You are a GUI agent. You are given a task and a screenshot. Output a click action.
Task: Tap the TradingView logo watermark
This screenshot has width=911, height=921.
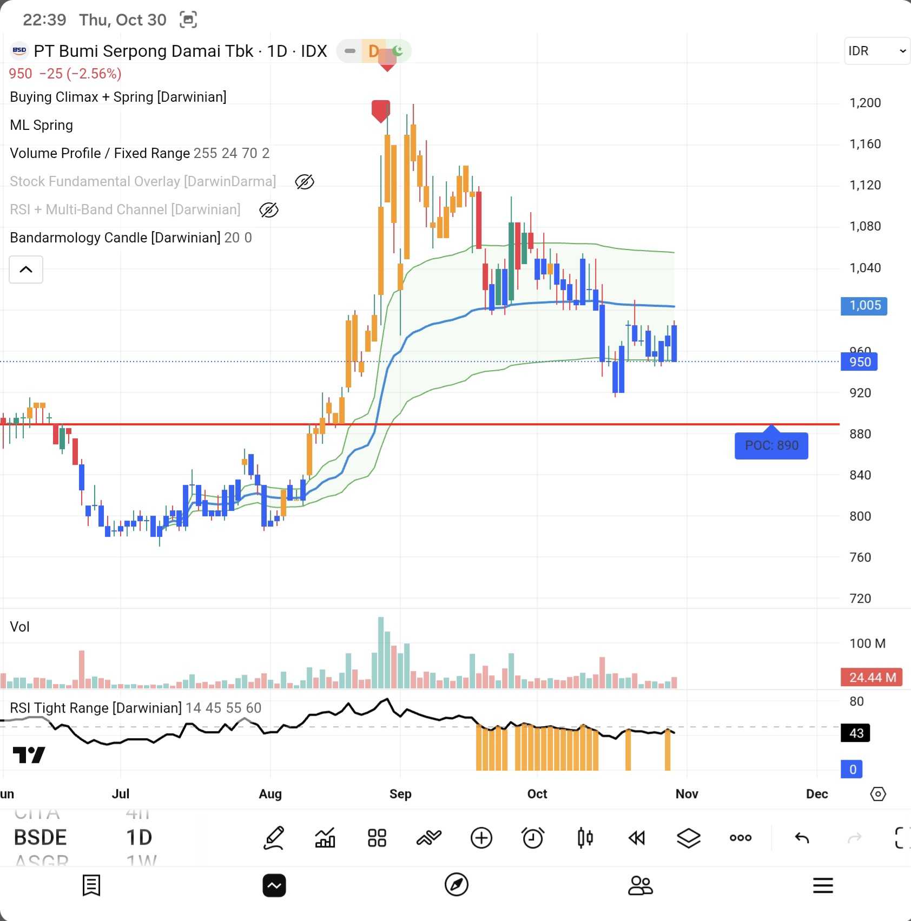click(x=29, y=755)
